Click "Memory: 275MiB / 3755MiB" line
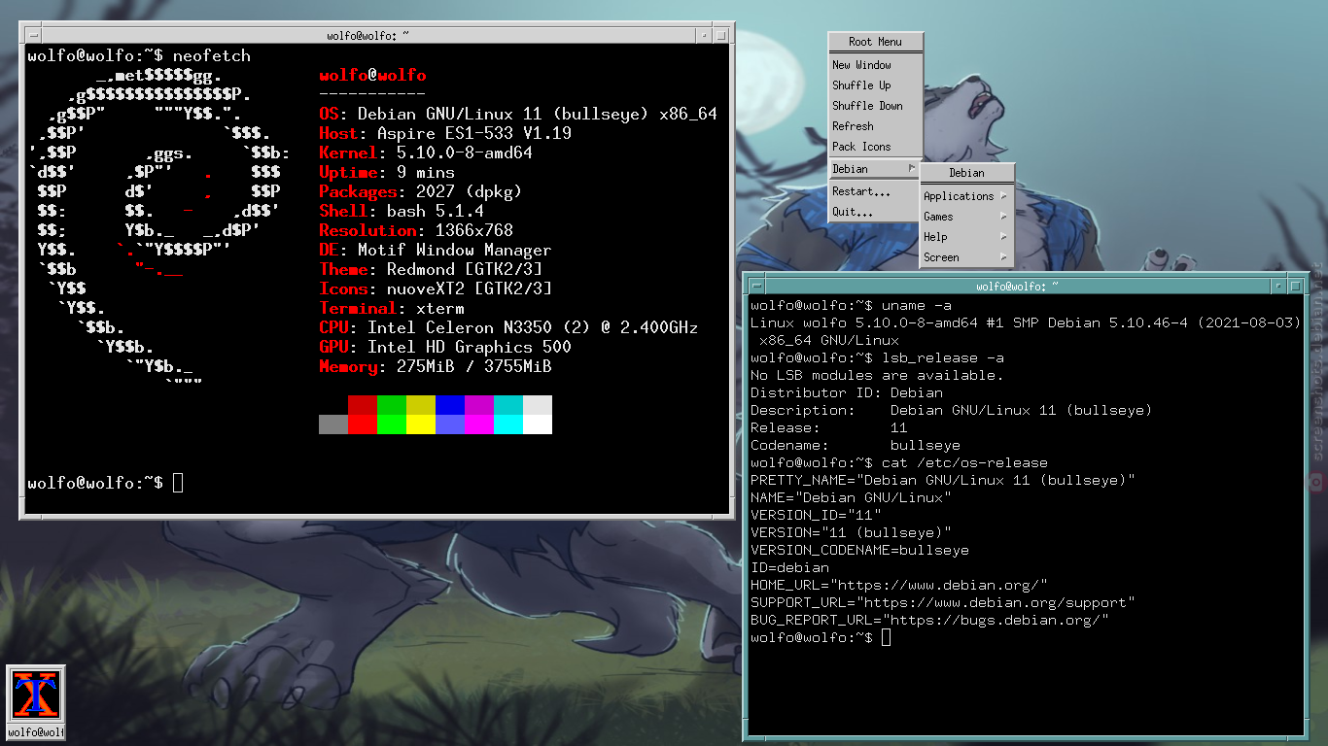The width and height of the screenshot is (1328, 746). 436,366
